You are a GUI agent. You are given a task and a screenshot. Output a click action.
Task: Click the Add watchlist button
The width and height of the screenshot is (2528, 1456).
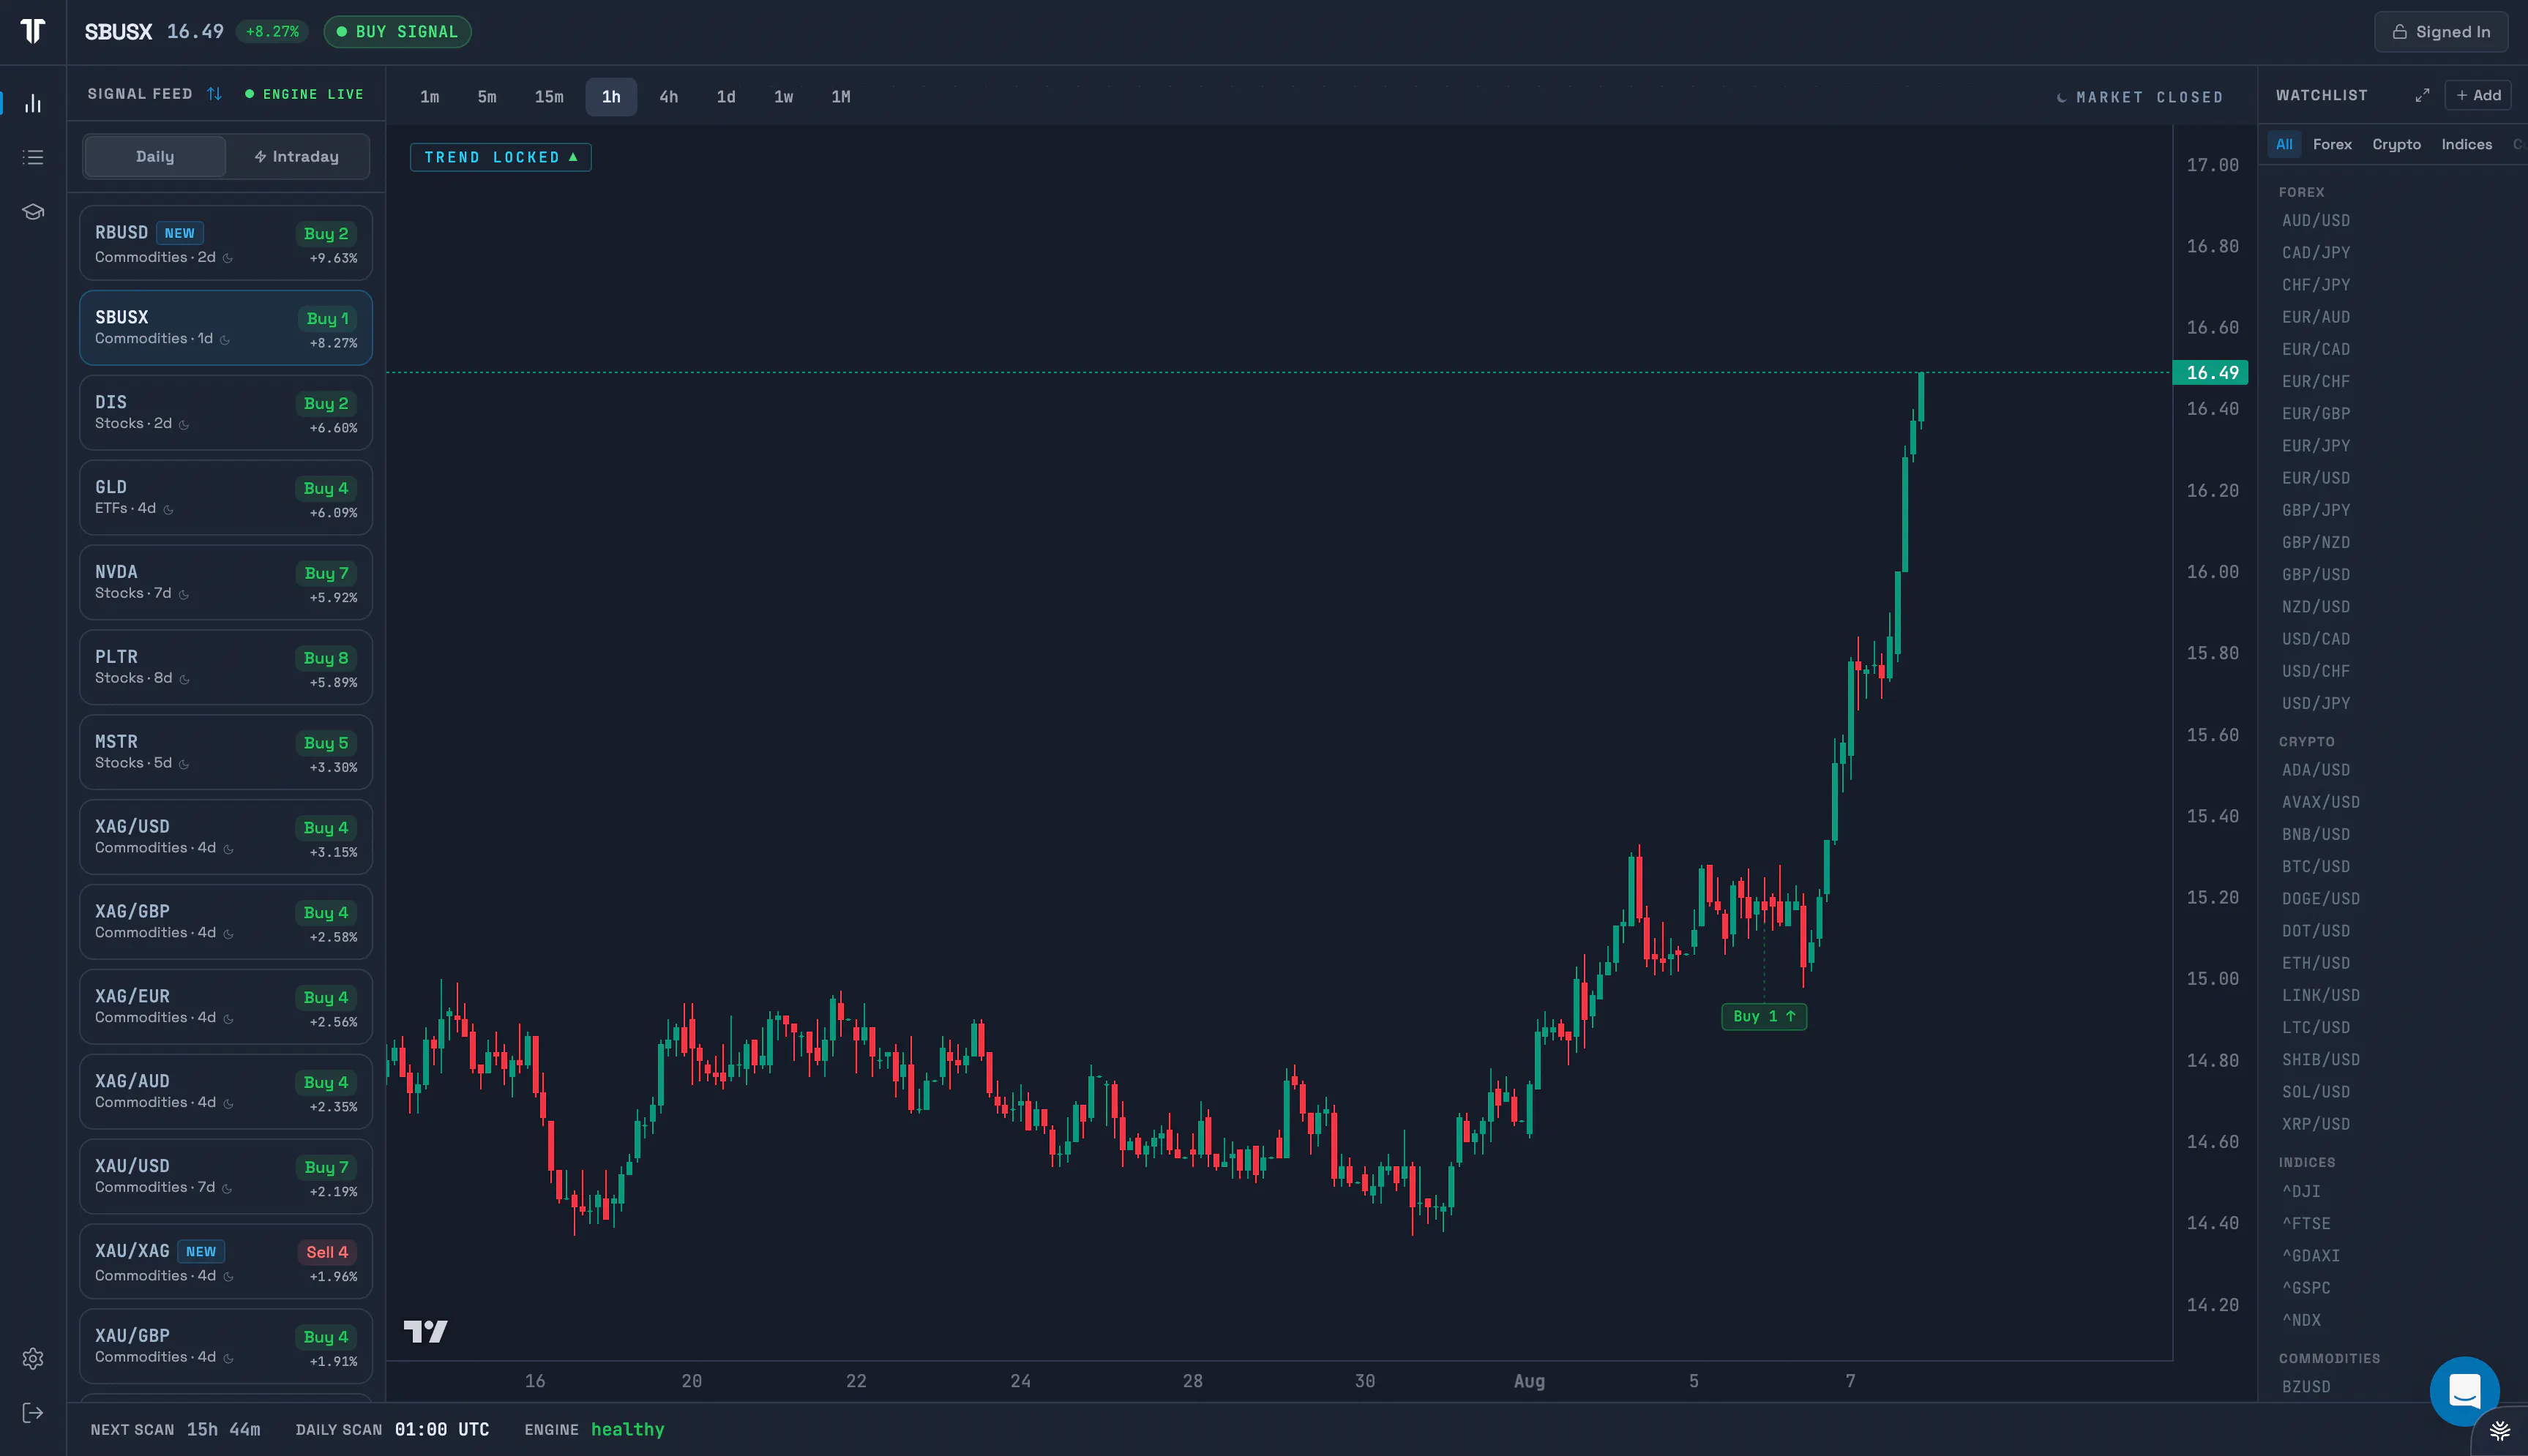pos(2478,95)
